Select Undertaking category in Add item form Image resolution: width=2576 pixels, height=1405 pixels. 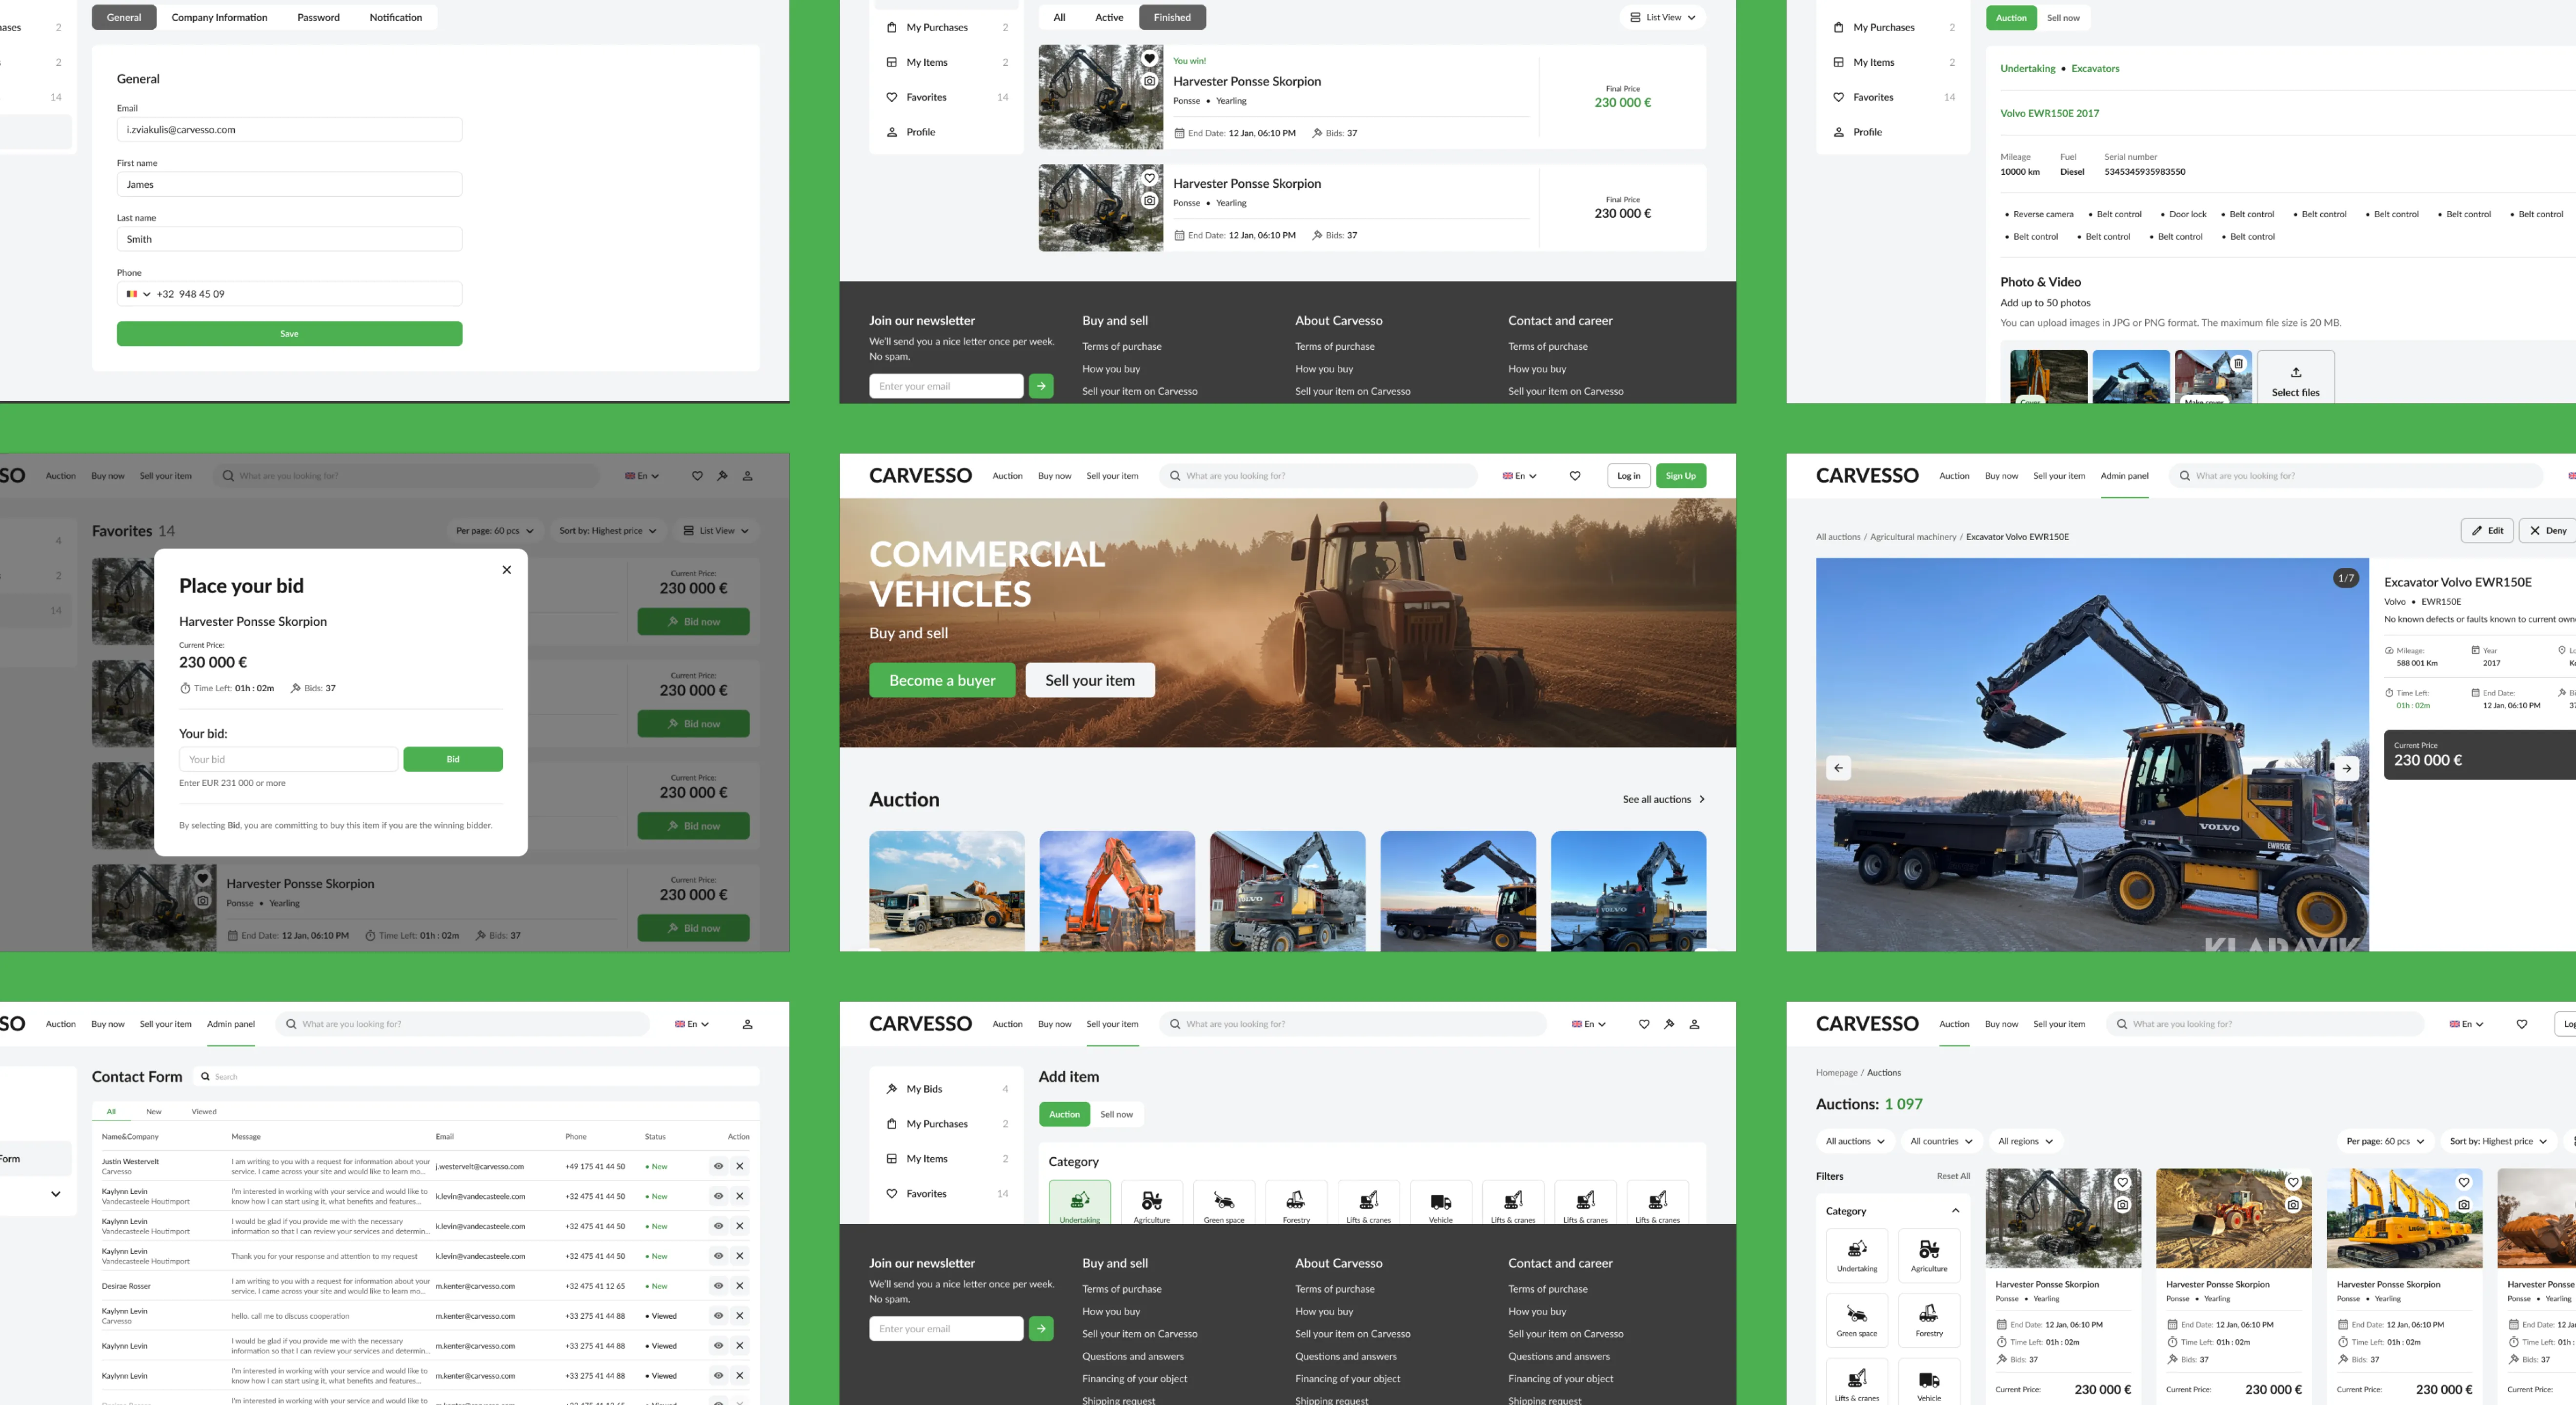1080,1203
